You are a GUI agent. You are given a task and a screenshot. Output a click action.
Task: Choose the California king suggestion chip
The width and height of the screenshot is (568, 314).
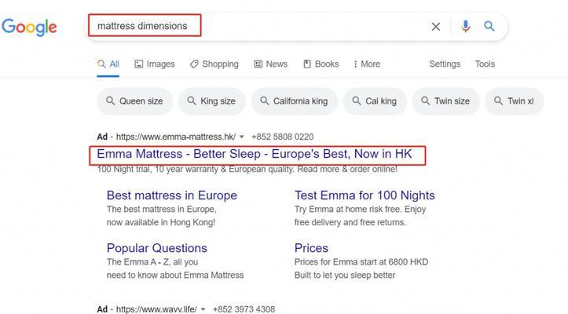tap(295, 101)
